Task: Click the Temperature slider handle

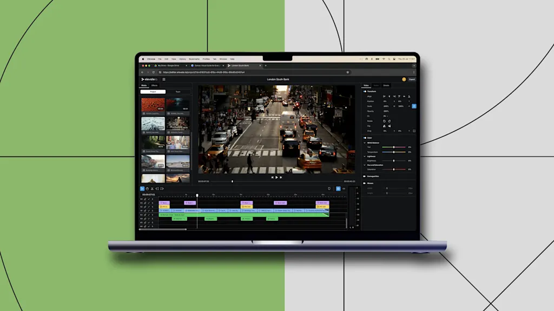Action: 394,152
